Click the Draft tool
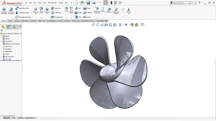The height and width of the screenshot is (121, 216). pyautogui.click(x=78, y=13)
